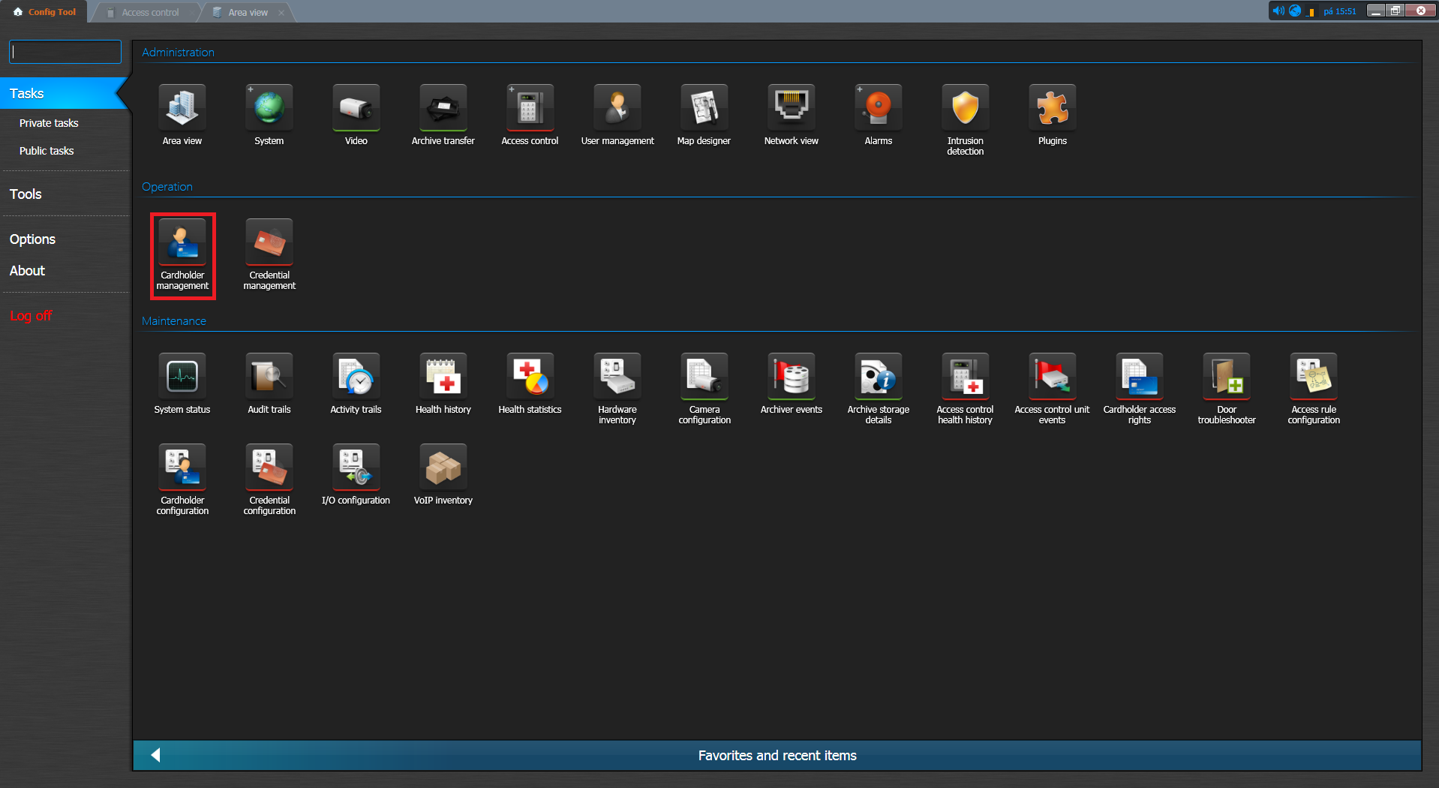The width and height of the screenshot is (1439, 788).
Task: Click the task search input field
Action: [65, 52]
